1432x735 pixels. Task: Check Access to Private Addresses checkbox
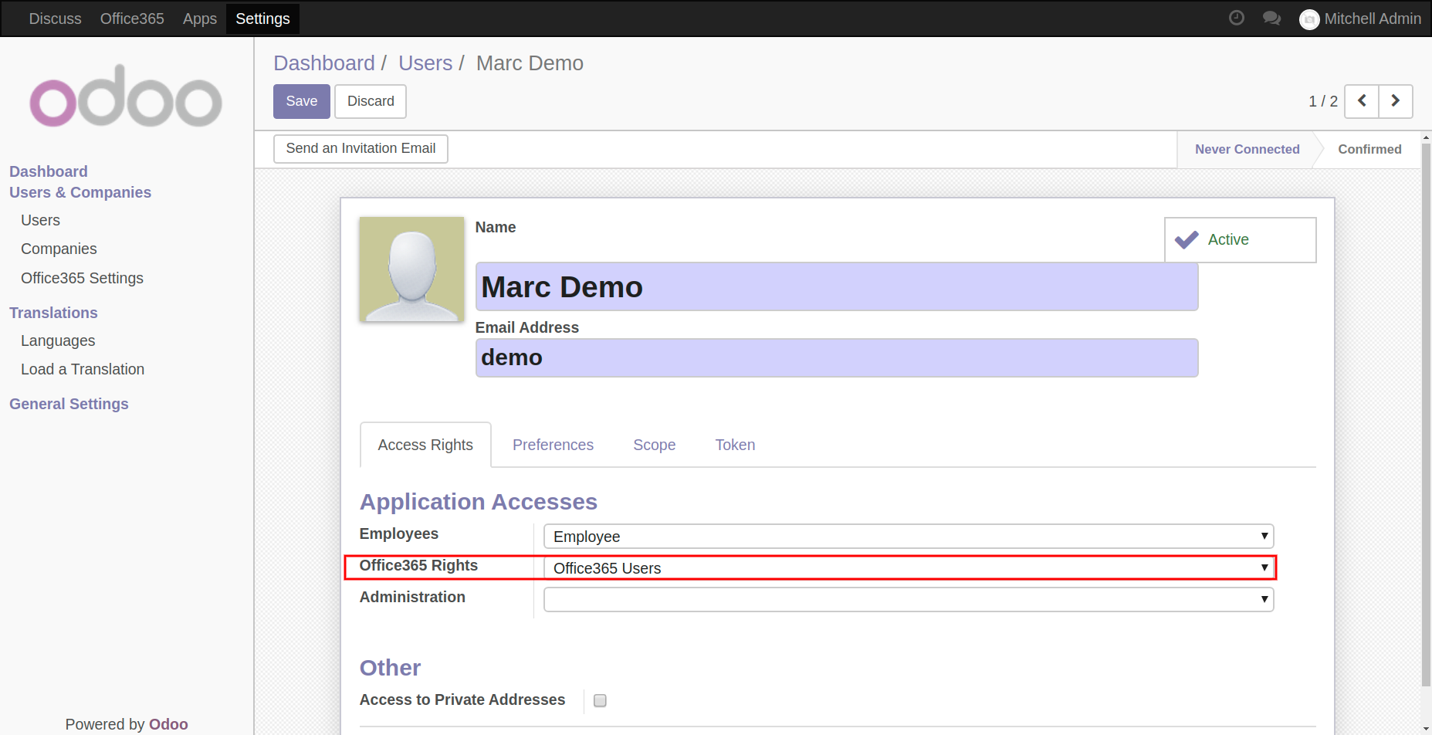click(x=600, y=700)
